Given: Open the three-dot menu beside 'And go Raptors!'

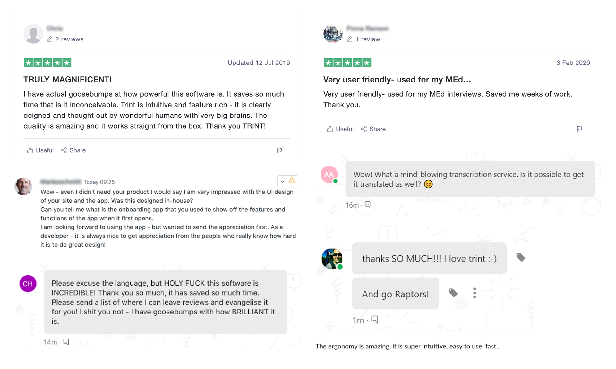Looking at the screenshot, I should click(x=475, y=293).
